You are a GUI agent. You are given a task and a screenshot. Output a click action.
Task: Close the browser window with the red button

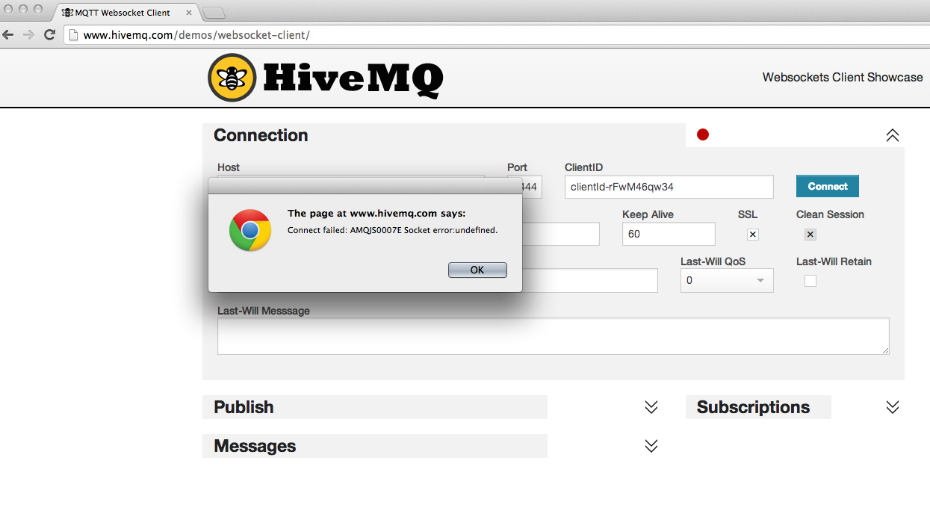(x=10, y=9)
